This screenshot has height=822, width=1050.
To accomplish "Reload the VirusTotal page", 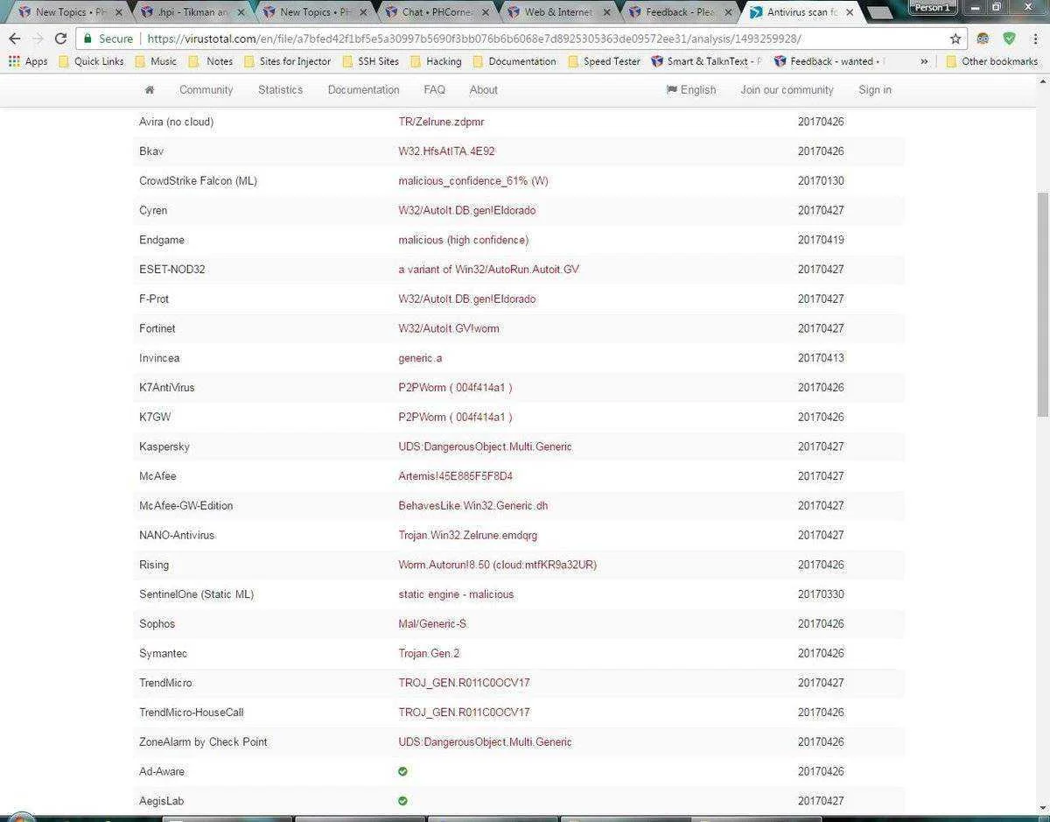I will 60,39.
